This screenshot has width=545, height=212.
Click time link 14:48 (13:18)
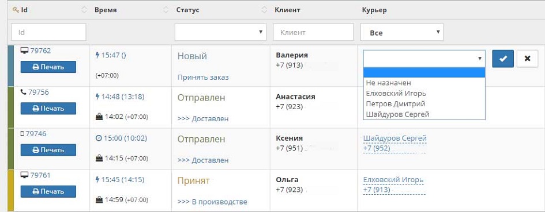pos(123,97)
